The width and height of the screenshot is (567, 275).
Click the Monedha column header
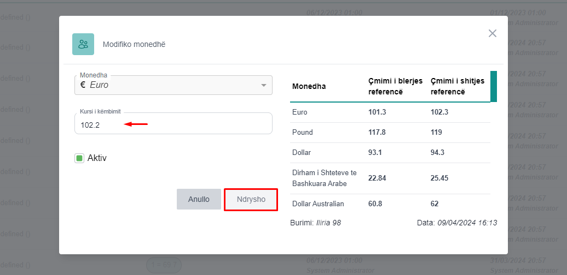coord(309,87)
